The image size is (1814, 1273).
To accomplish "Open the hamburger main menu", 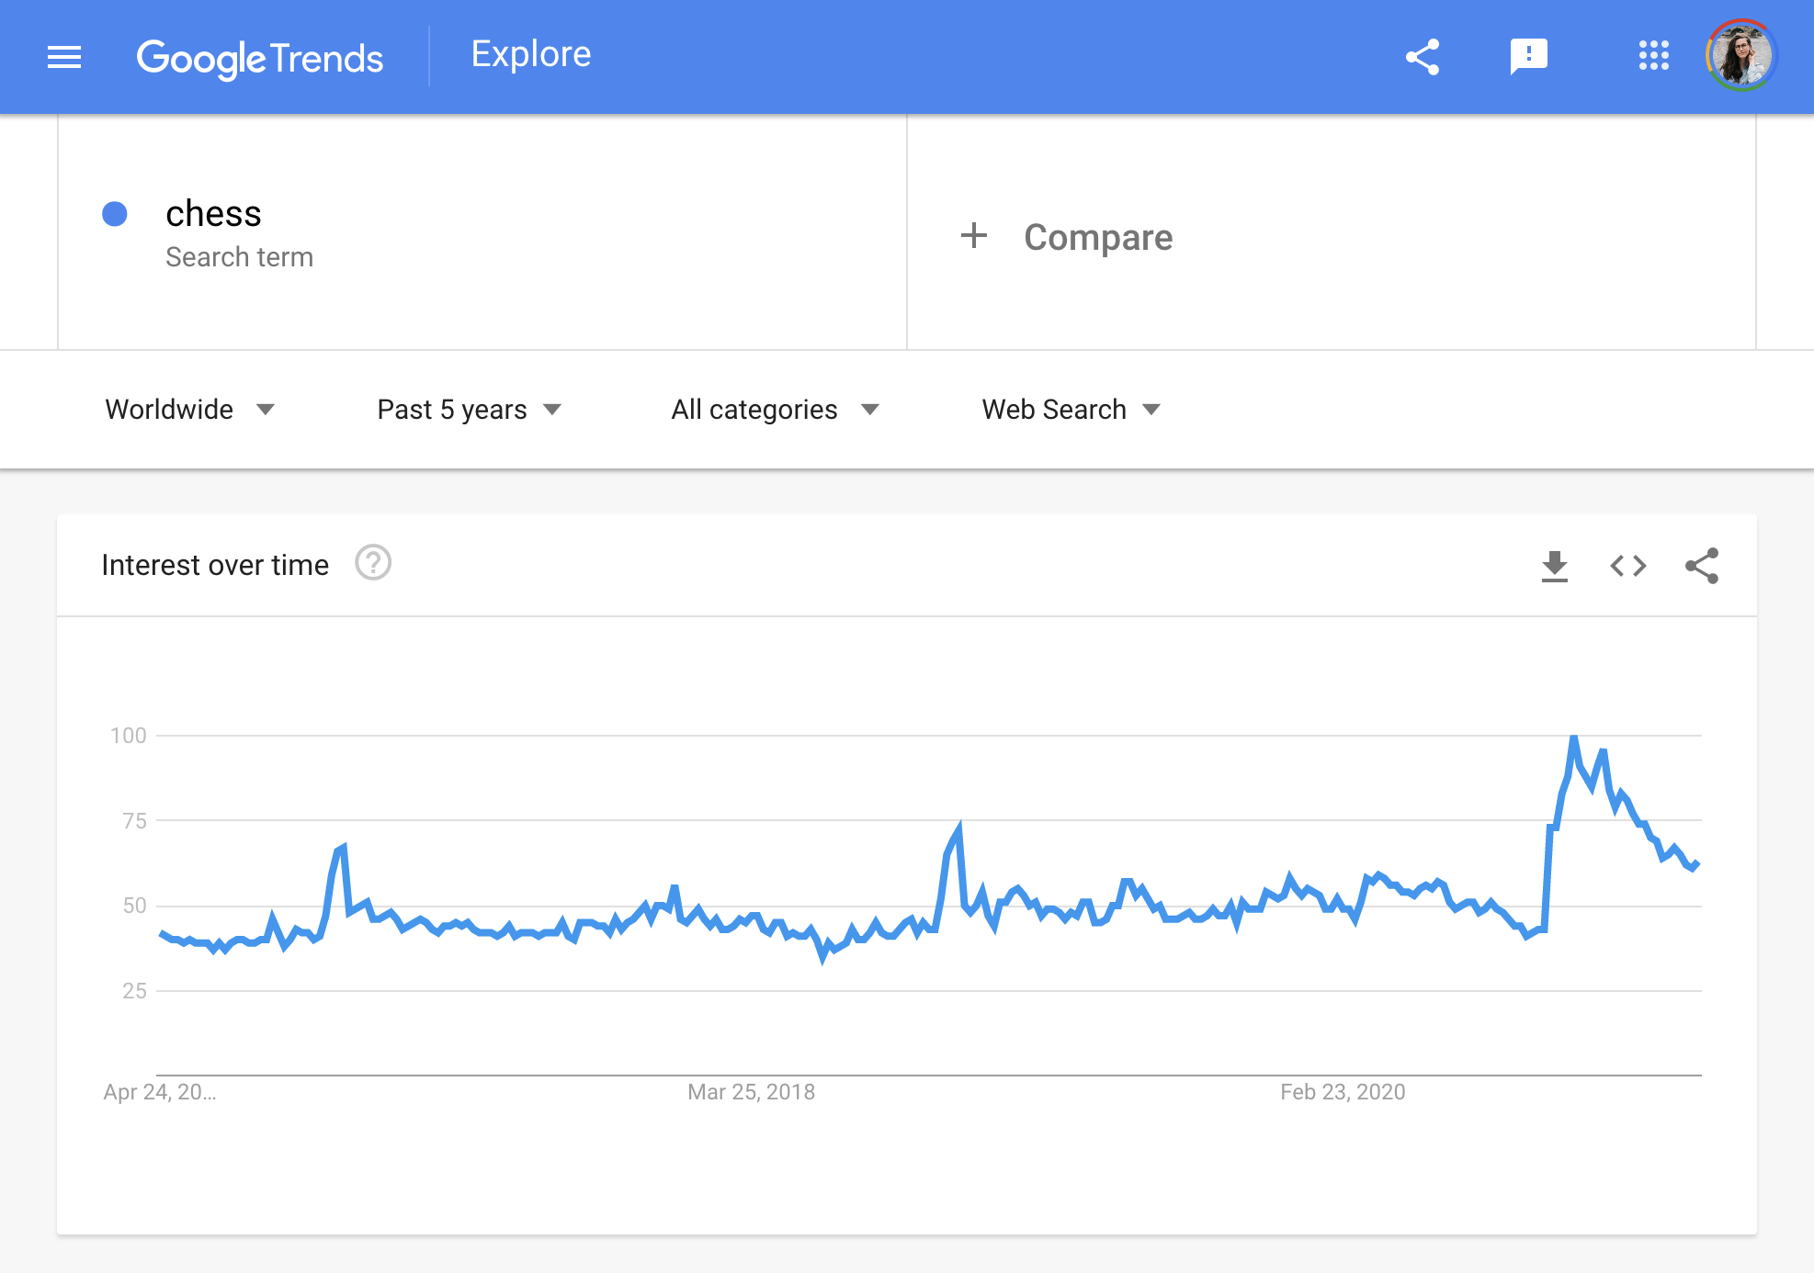I will point(64,57).
